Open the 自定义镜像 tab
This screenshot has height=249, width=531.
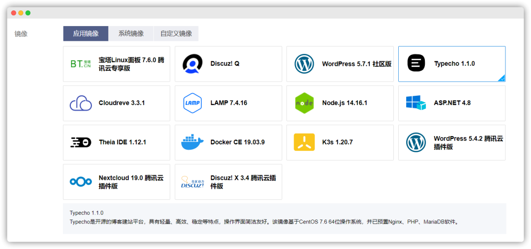tap(176, 33)
